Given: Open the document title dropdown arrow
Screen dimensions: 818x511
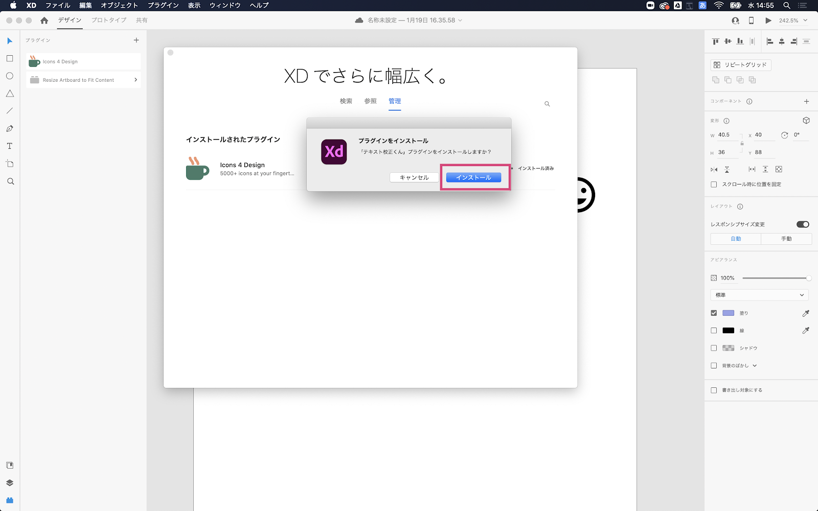Looking at the screenshot, I should click(460, 20).
